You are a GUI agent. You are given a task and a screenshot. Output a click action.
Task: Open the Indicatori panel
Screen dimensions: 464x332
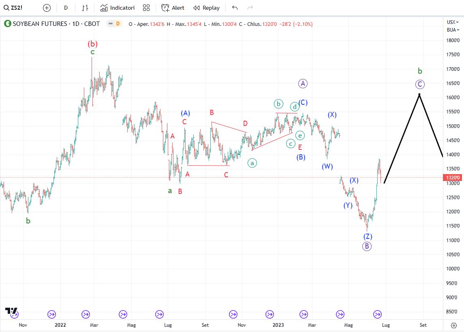(118, 8)
